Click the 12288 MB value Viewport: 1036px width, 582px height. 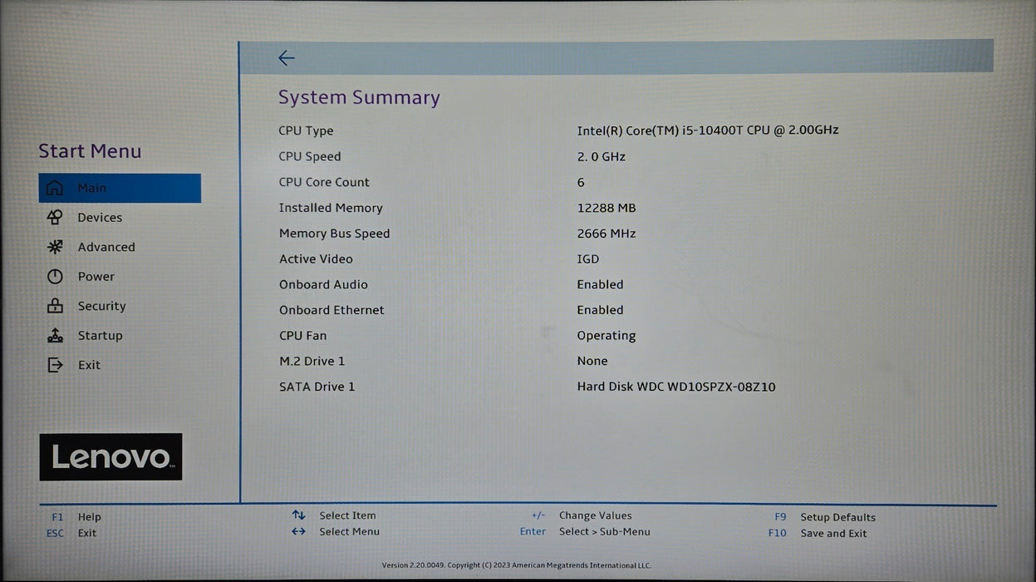click(606, 208)
